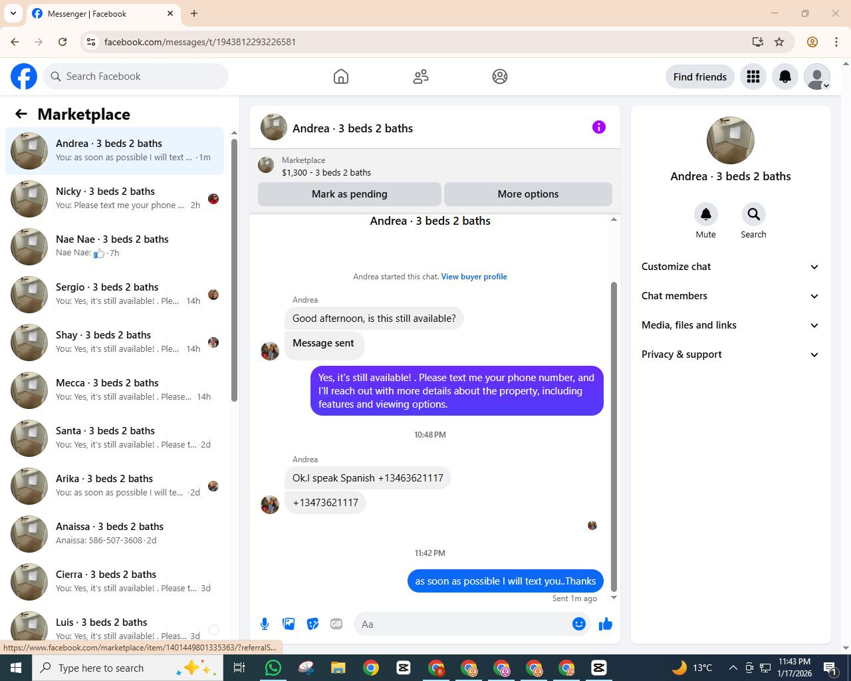
Task: Open the notifications bell icon
Action: (x=785, y=76)
